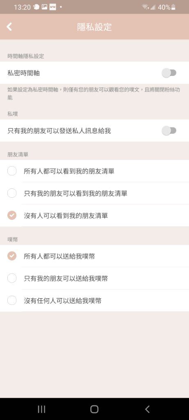Image resolution: width=189 pixels, height=420 pixels.
Task: Open Android recent apps button
Action: (41, 409)
